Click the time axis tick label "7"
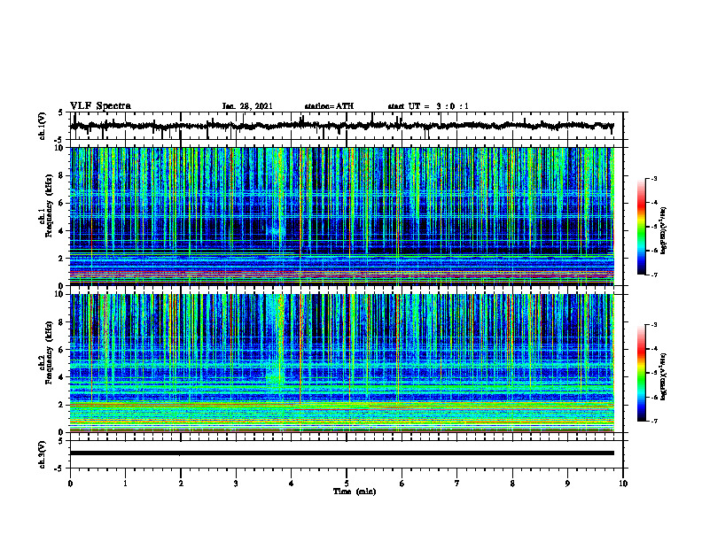 click(457, 484)
